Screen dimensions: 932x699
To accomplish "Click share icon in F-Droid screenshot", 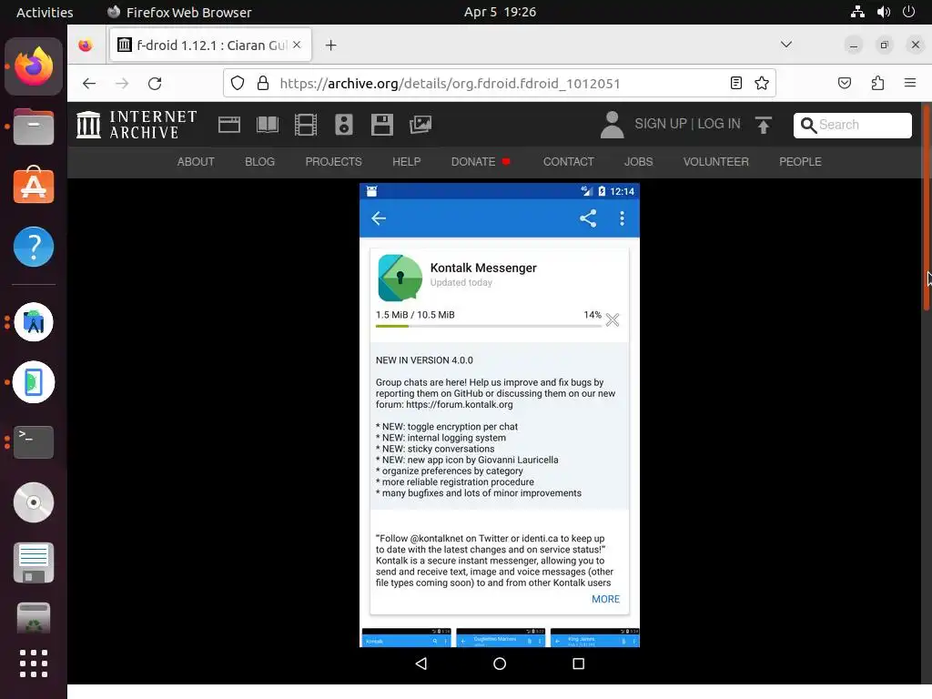I will pyautogui.click(x=588, y=218).
